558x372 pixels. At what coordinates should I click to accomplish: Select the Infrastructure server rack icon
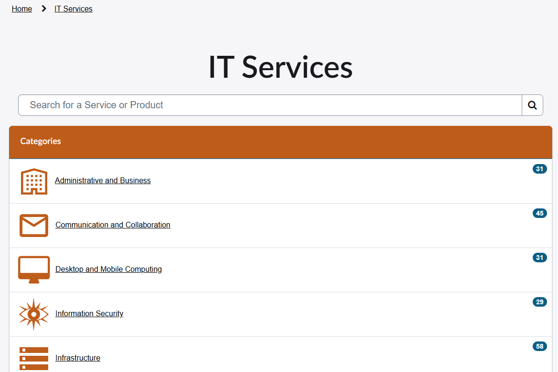click(x=34, y=358)
